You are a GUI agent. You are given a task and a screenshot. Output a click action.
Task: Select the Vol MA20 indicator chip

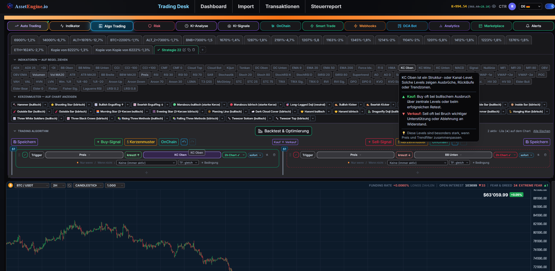[x=57, y=75]
